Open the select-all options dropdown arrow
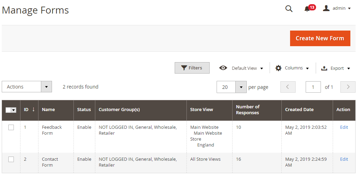This screenshot has width=358, height=176. coord(14,110)
